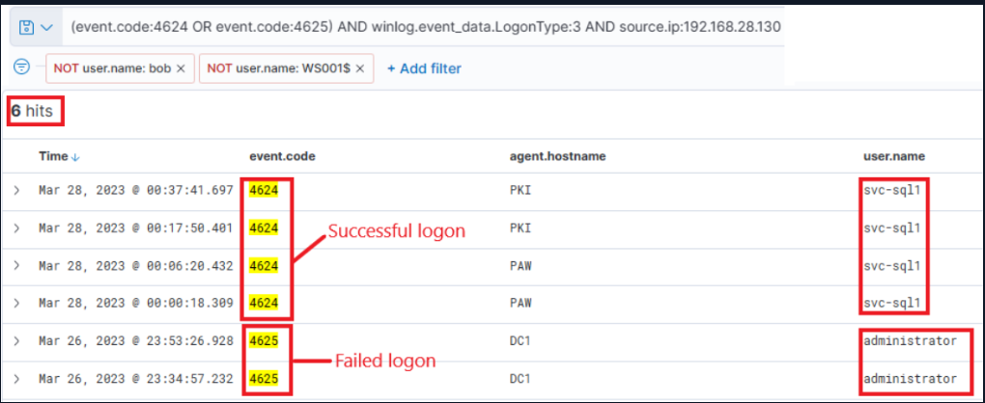Select the event.code column header
The width and height of the screenshot is (985, 403).
[282, 155]
